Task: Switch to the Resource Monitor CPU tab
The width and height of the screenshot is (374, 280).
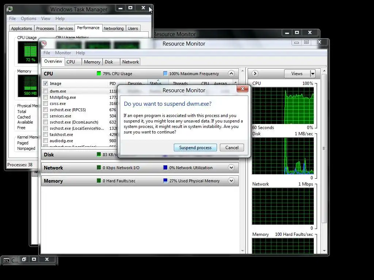Action: (x=73, y=62)
